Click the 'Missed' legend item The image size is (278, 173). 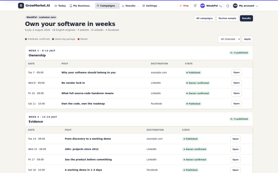(x=83, y=39)
